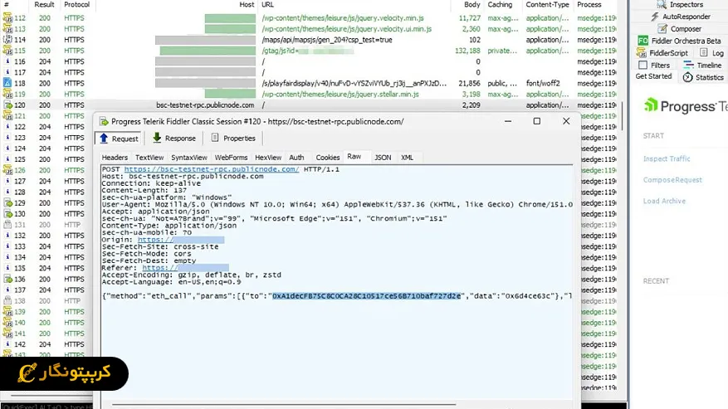Select session 114 row icon
The image size is (728, 409).
pyautogui.click(x=7, y=40)
